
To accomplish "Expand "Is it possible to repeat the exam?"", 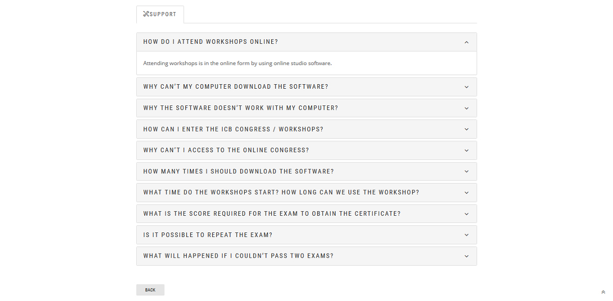I will tap(306, 235).
